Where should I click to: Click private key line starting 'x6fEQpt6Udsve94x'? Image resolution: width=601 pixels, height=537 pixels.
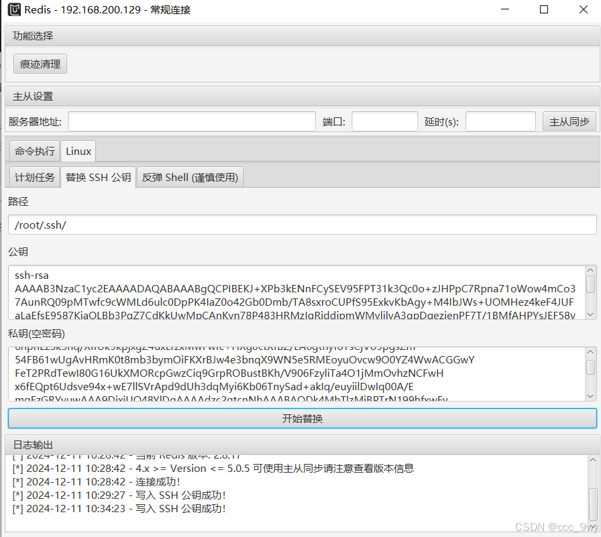tap(214, 386)
